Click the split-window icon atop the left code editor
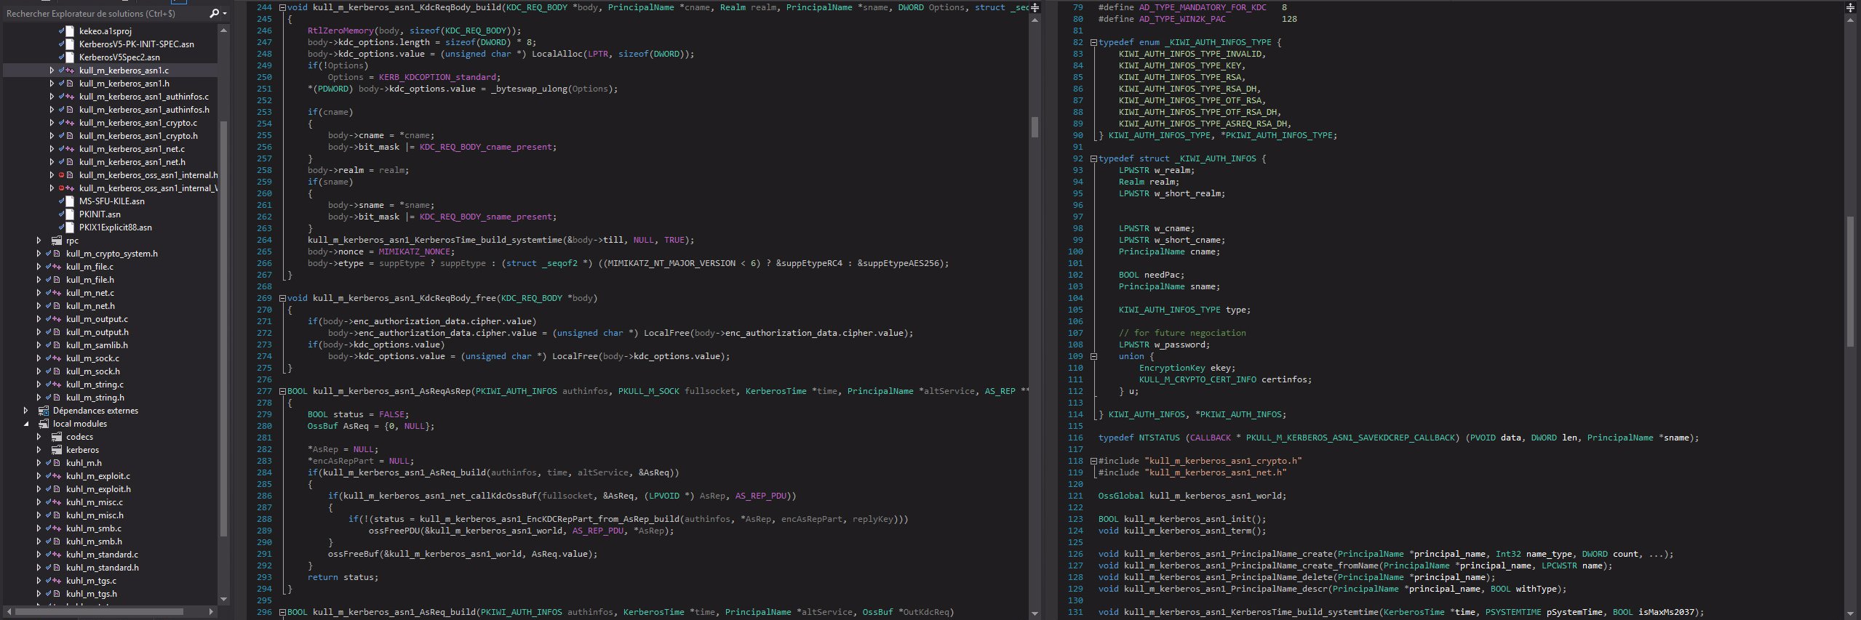 click(x=1035, y=7)
